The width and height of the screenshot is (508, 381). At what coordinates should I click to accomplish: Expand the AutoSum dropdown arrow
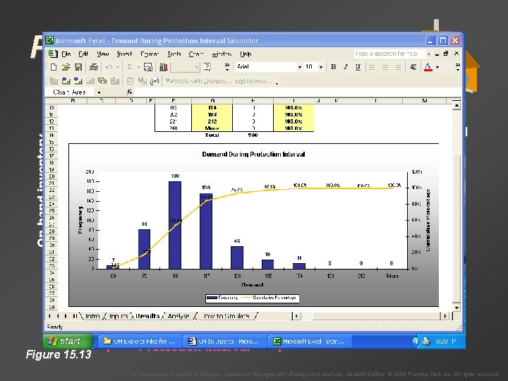(x=138, y=67)
